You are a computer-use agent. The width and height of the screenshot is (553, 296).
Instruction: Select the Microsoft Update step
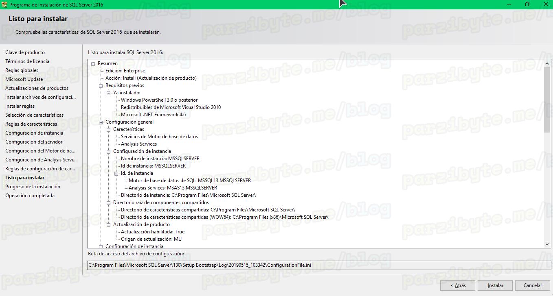(24, 79)
